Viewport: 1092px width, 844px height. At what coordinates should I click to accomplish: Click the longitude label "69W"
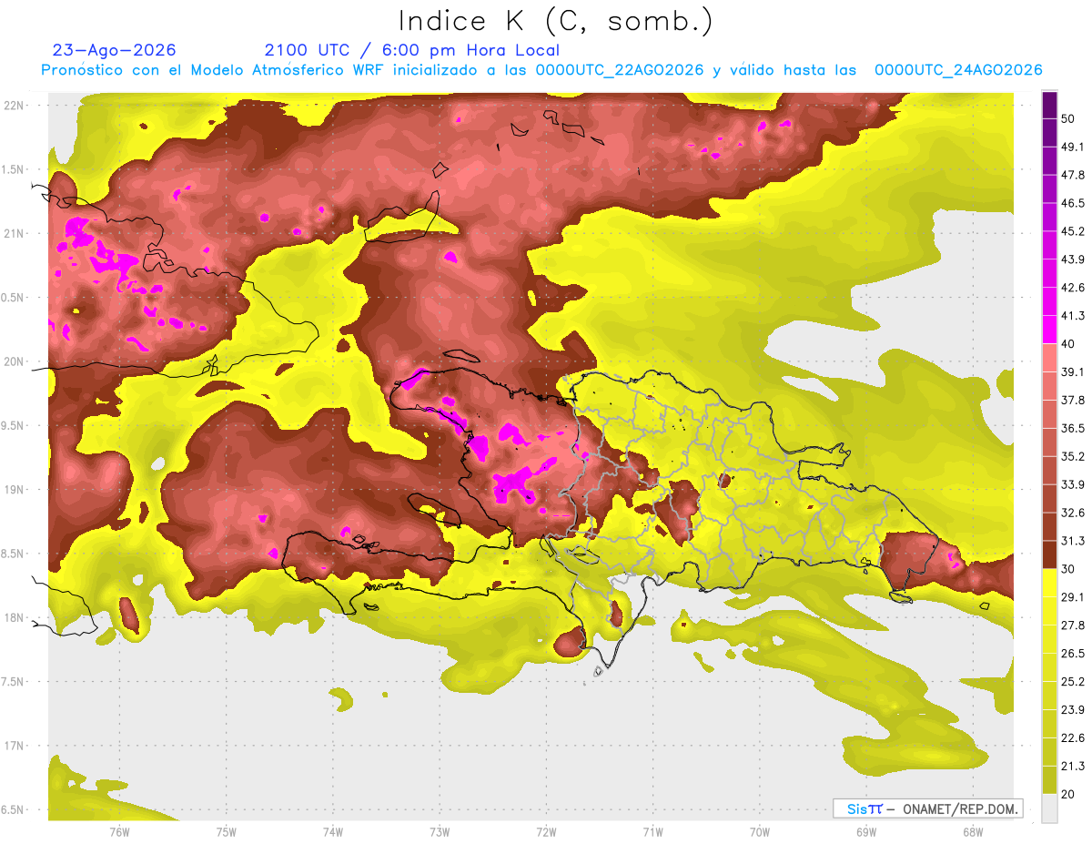(865, 832)
